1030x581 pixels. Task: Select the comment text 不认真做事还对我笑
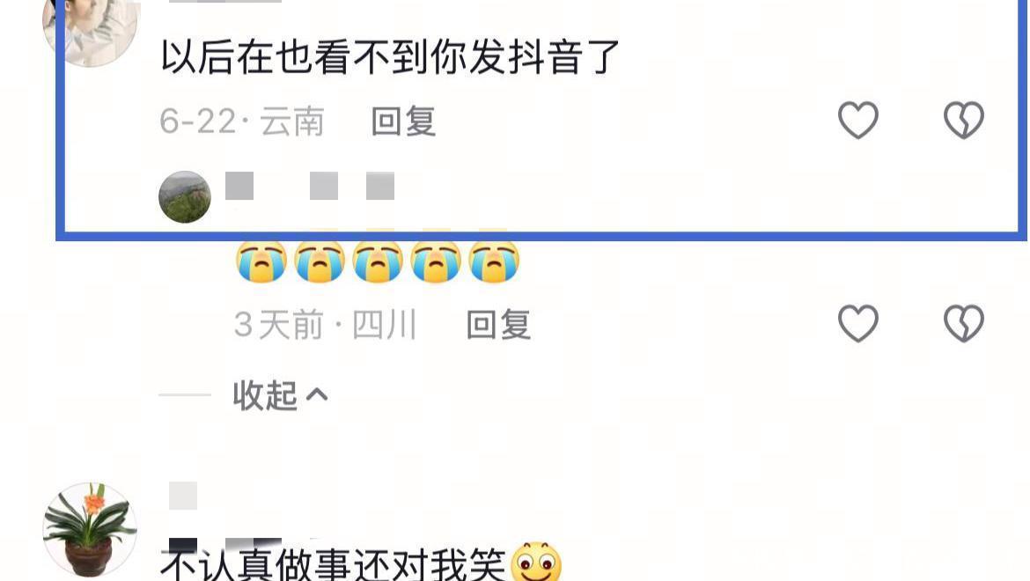coord(333,564)
